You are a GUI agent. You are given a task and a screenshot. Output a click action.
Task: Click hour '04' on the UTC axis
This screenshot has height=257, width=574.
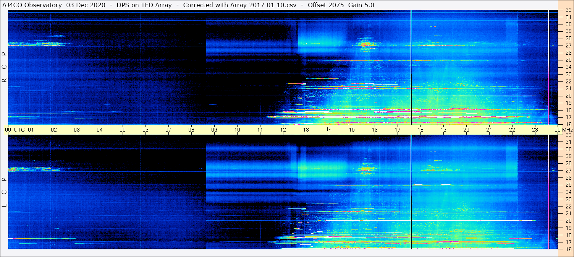tap(100, 130)
